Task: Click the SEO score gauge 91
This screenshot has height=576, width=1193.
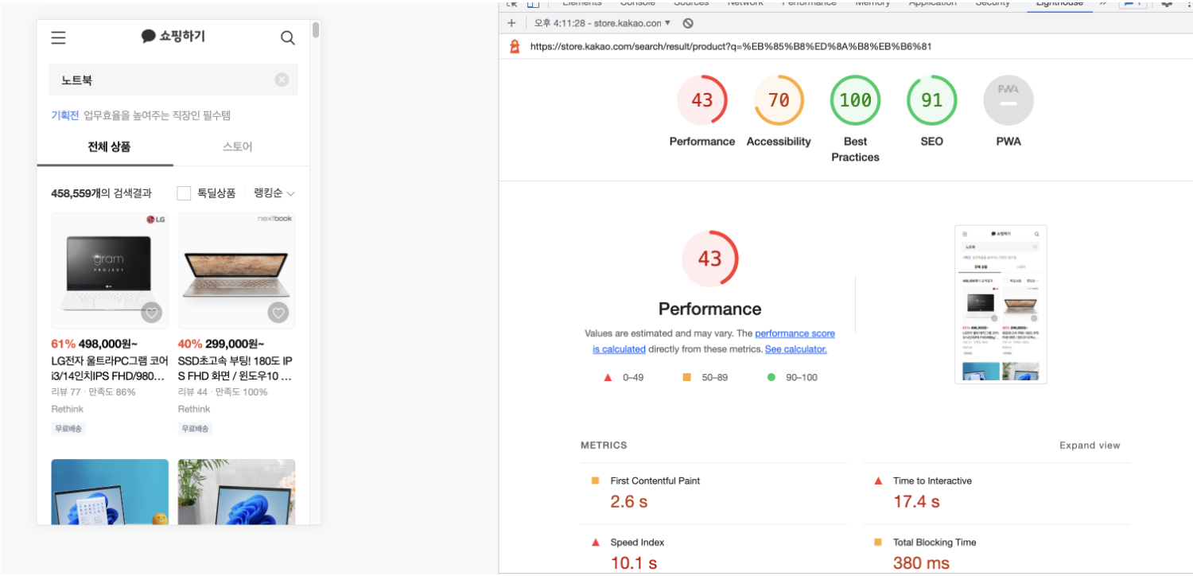Action: pyautogui.click(x=931, y=100)
